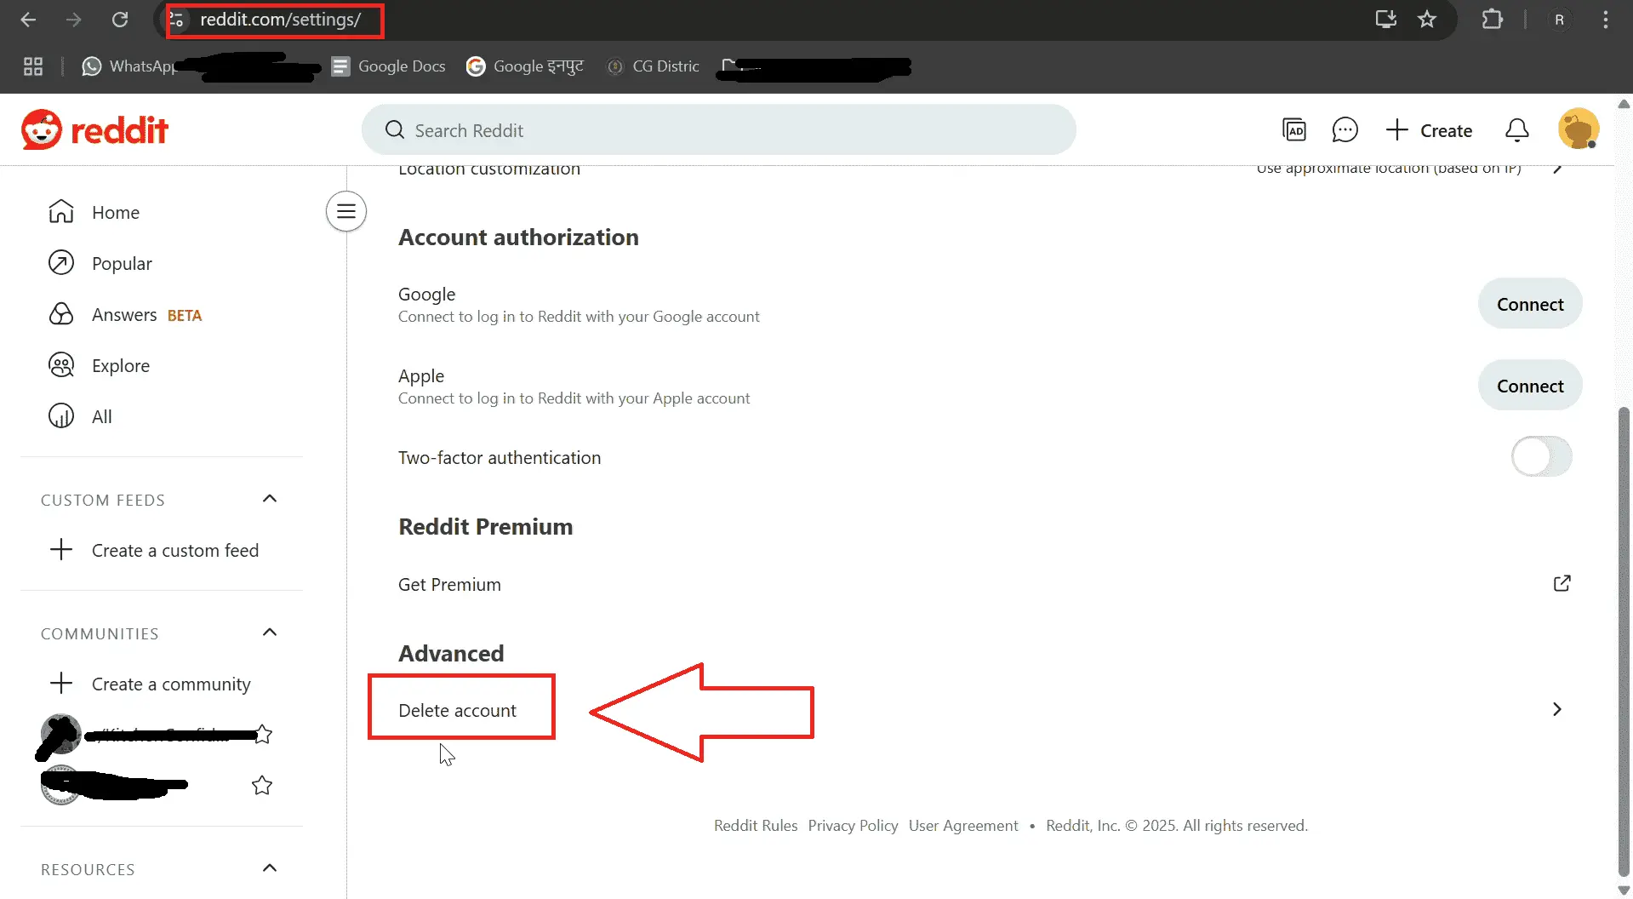Click the page vertical scrollbar thumb
This screenshot has width=1633, height=899.
[x=1624, y=640]
